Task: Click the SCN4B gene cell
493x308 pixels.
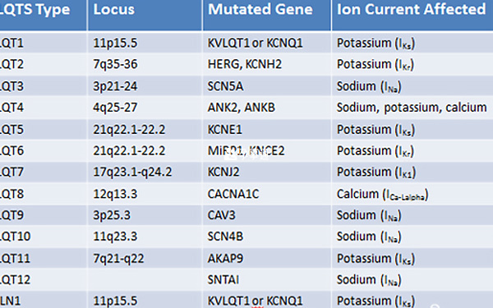Action: [266, 237]
